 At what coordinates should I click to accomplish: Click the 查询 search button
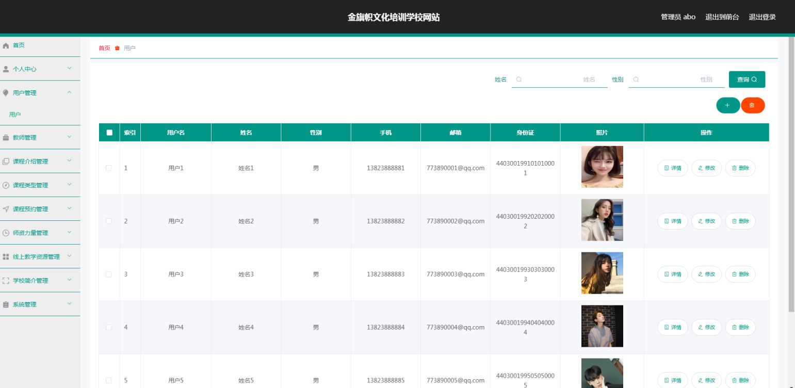tap(747, 79)
